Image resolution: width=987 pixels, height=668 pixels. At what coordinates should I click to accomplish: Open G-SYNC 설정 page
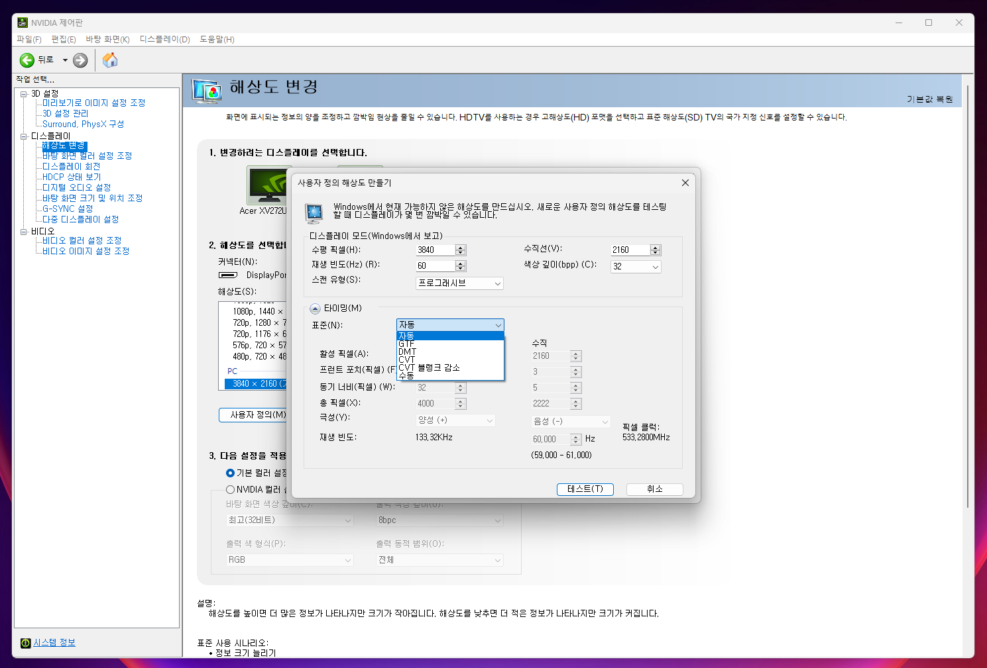pyautogui.click(x=68, y=209)
